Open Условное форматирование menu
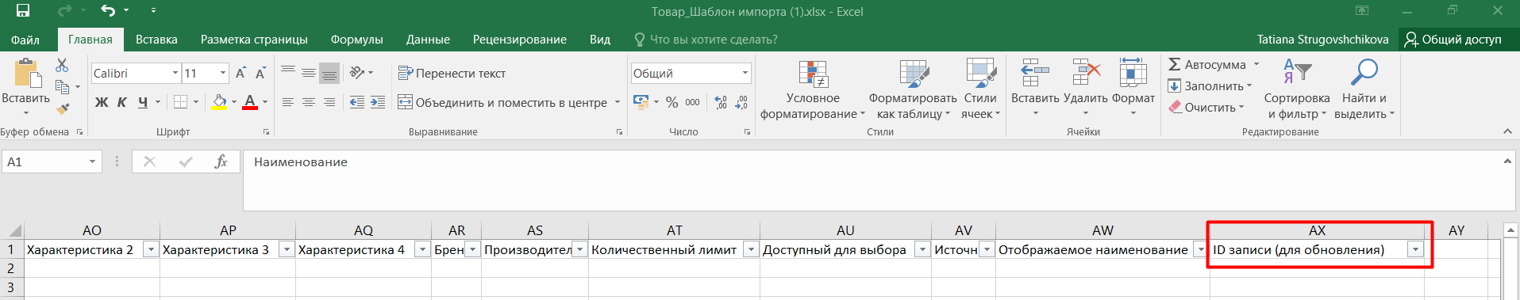This screenshot has height=300, width=1520. 813,89
